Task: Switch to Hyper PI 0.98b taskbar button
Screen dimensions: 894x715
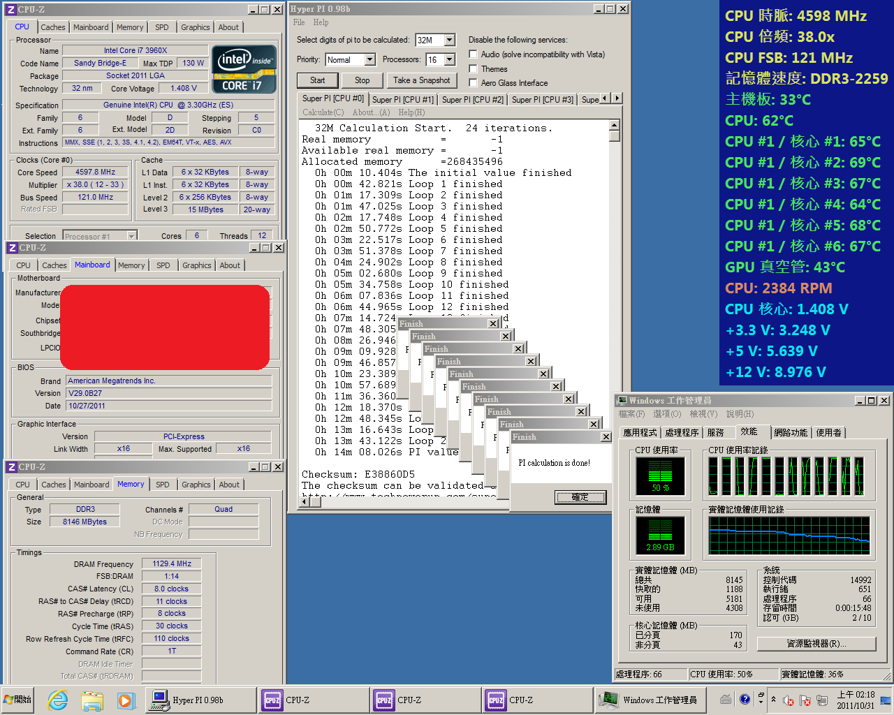Action: point(200,700)
